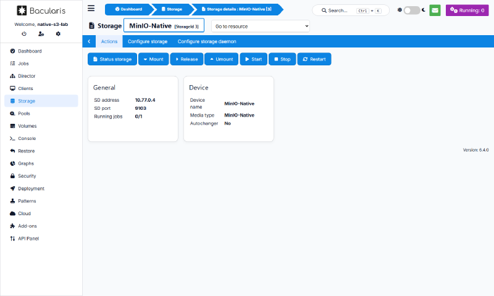494x296 pixels.
Task: Open Clients in the sidebar
Action: (41, 88)
